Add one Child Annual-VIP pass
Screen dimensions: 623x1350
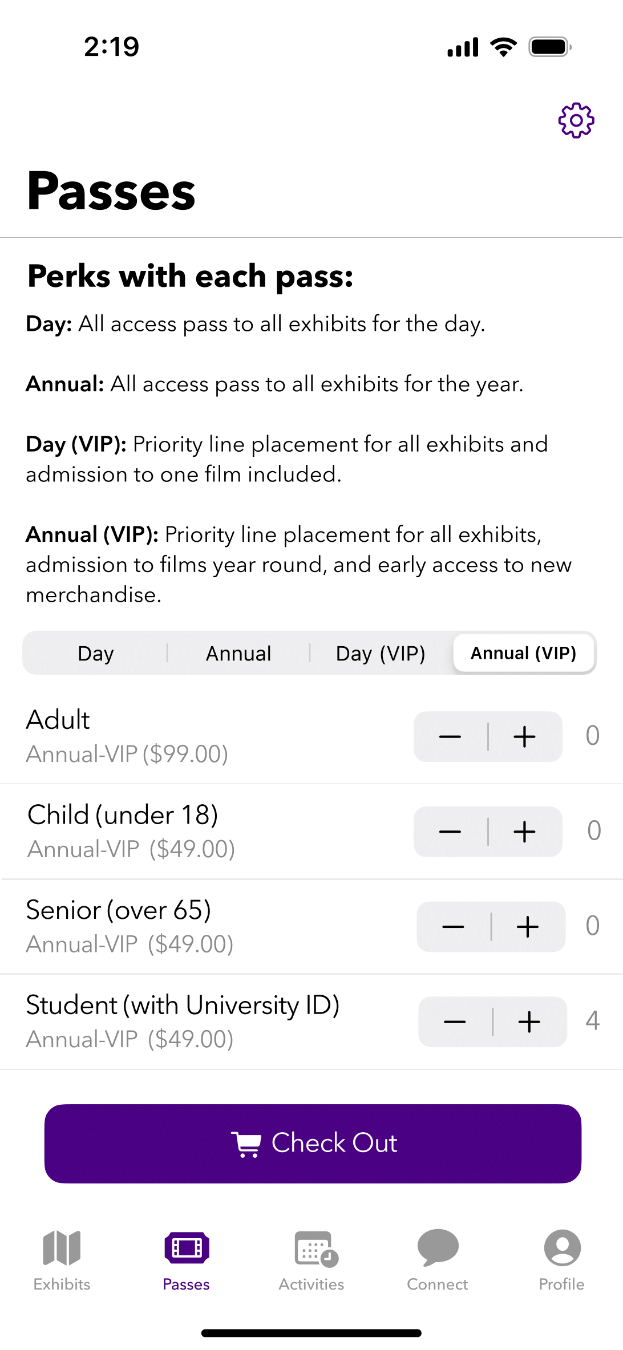point(525,832)
